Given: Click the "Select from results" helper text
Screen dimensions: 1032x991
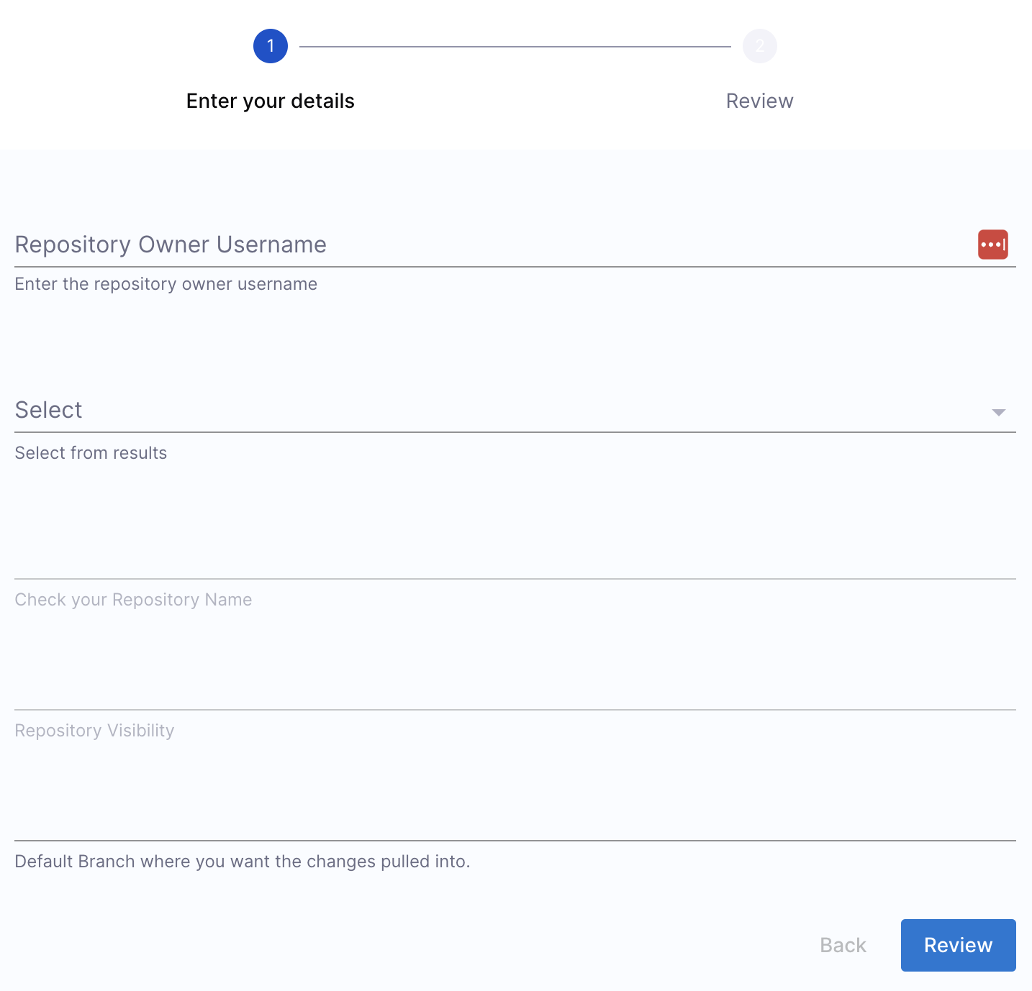Looking at the screenshot, I should [x=91, y=453].
